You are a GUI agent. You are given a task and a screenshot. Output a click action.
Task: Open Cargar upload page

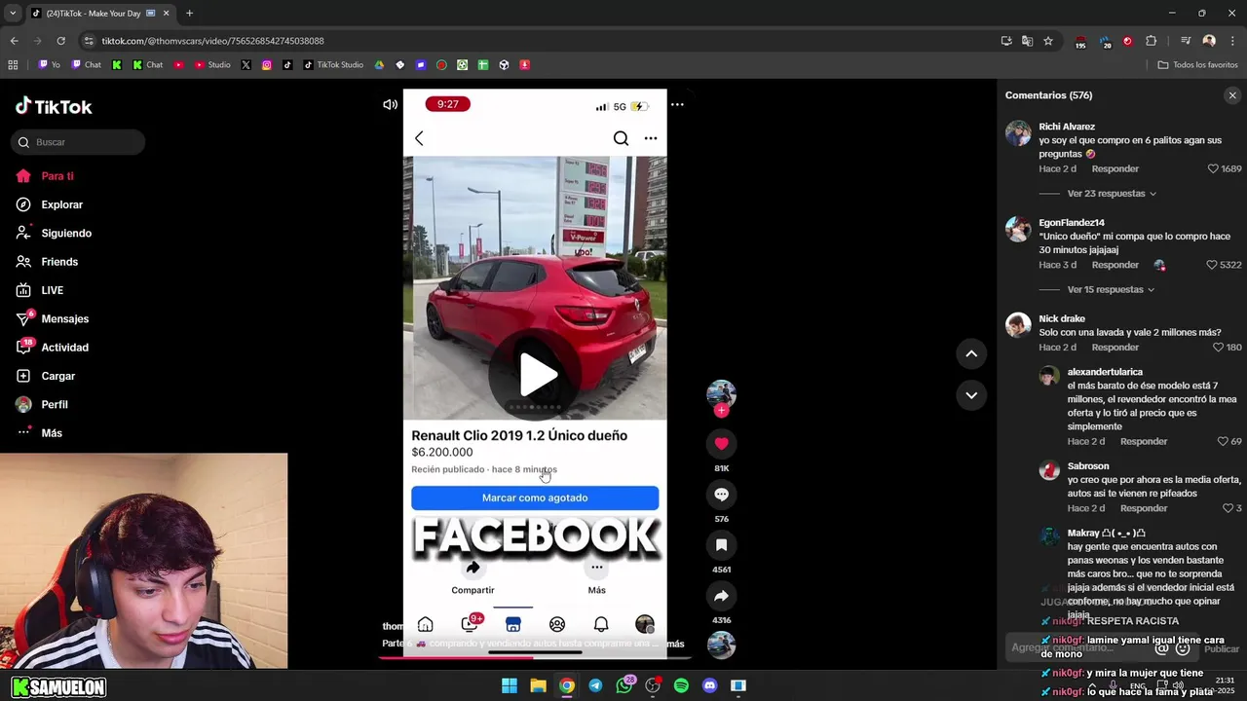(x=58, y=376)
